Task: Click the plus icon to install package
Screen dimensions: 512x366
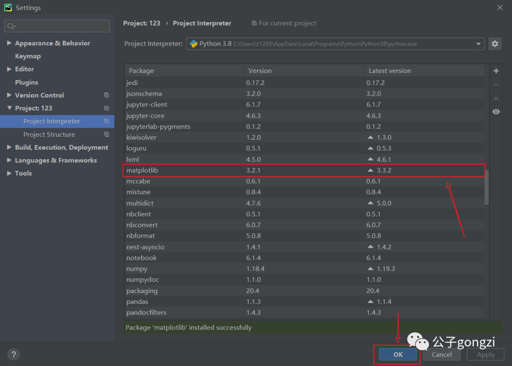Action: point(496,71)
